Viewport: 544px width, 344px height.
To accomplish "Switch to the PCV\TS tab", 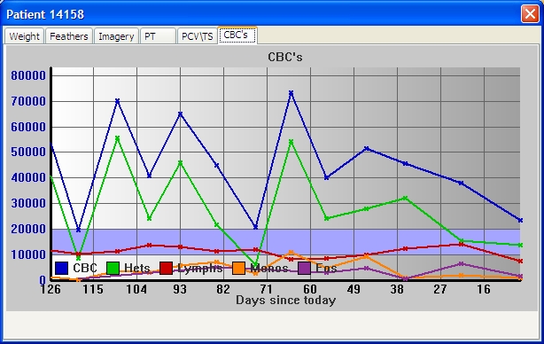I will [x=198, y=36].
